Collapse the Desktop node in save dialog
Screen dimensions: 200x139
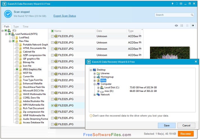click(x=91, y=70)
